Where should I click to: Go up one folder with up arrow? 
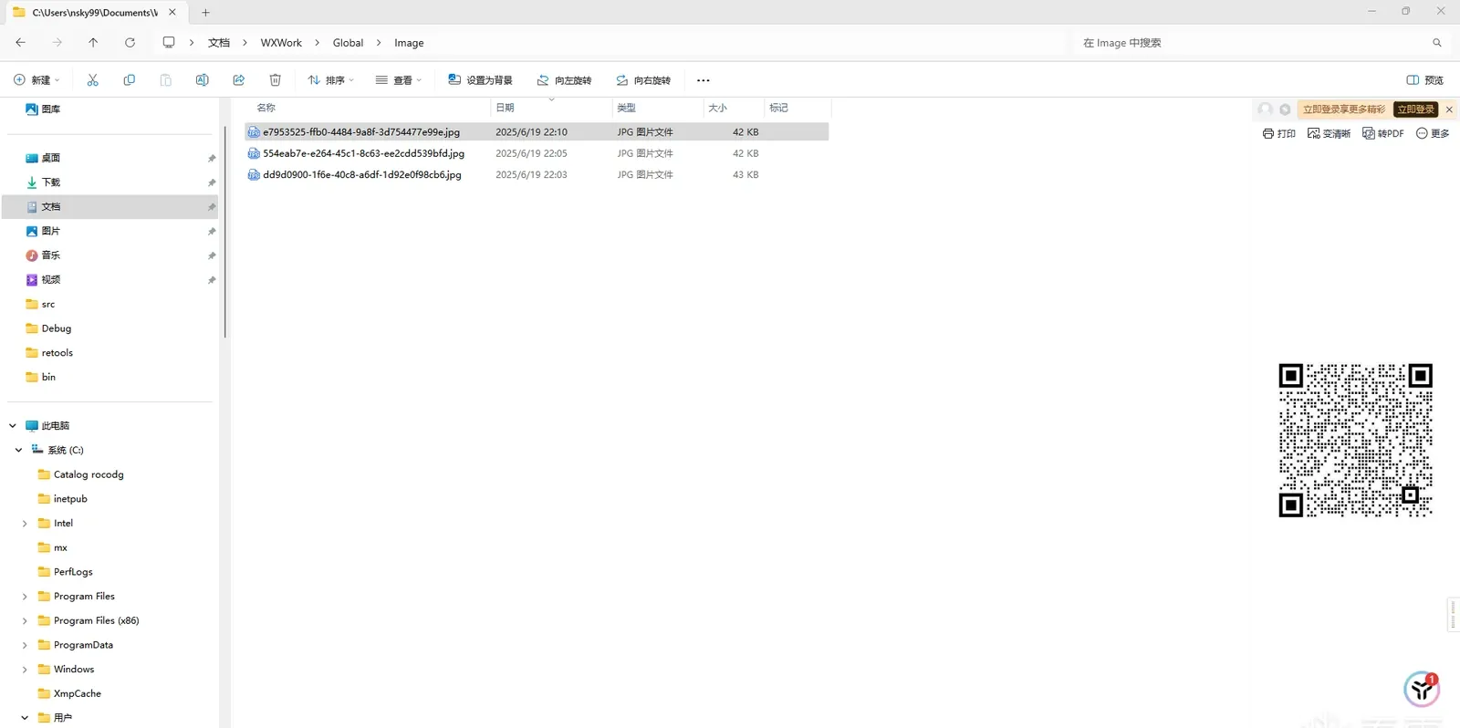(93, 43)
